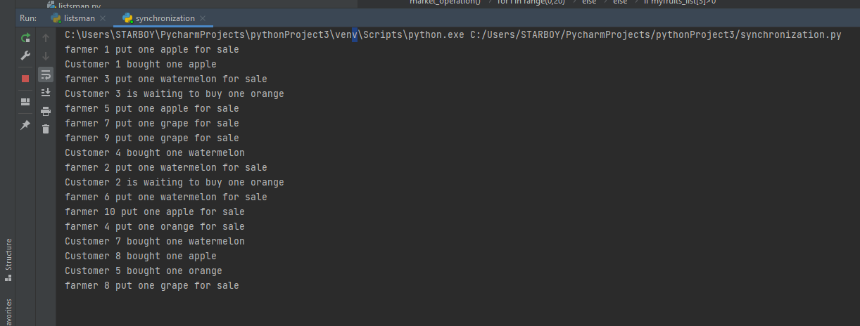Pin the current run tab
This screenshot has width=860, height=326.
(x=25, y=125)
